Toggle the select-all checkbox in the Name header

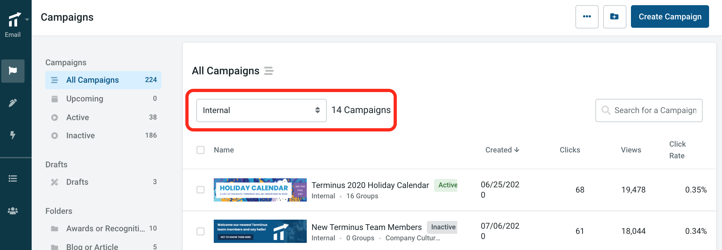coord(201,150)
